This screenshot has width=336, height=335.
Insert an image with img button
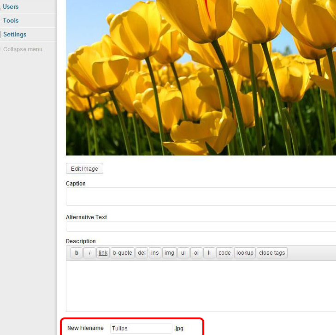tap(169, 253)
